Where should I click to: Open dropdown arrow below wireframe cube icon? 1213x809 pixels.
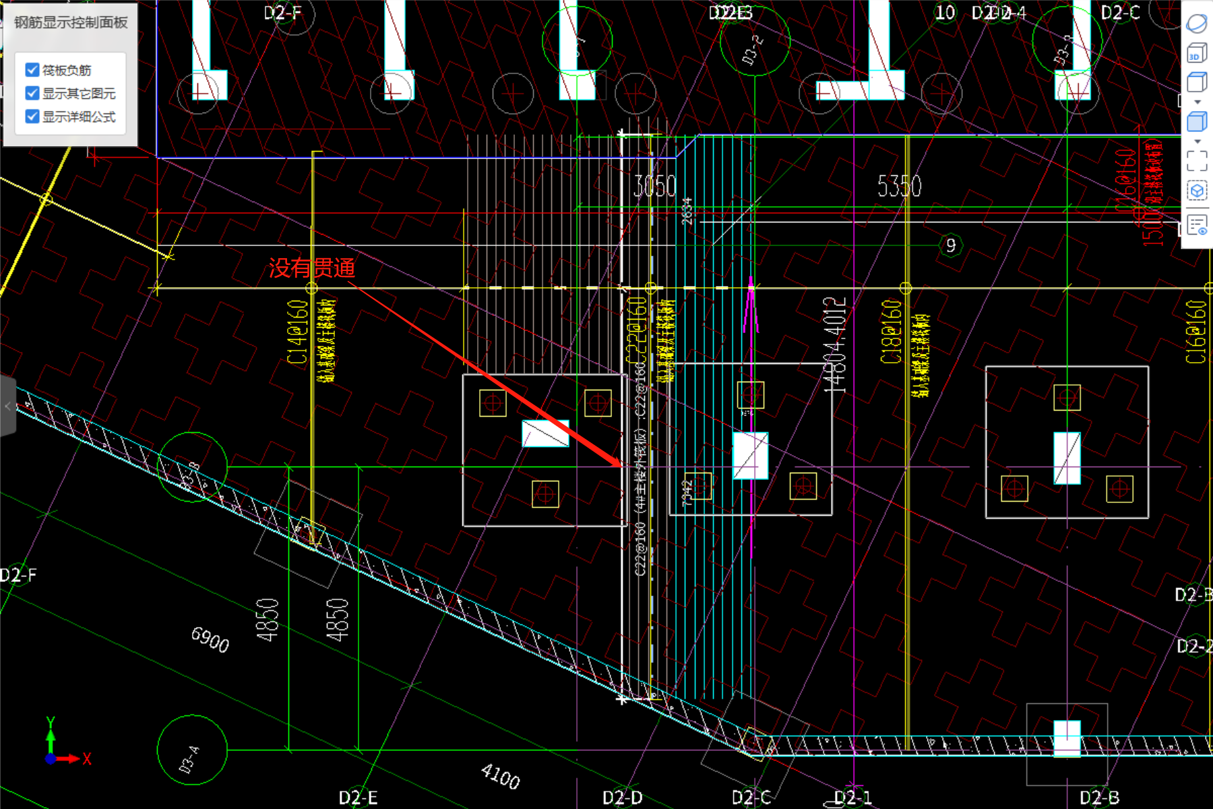click(1198, 102)
